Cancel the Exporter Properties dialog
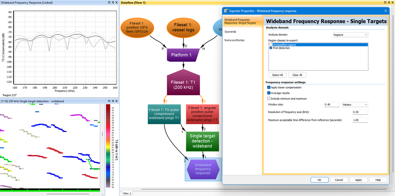395x196 pixels. click(x=339, y=180)
